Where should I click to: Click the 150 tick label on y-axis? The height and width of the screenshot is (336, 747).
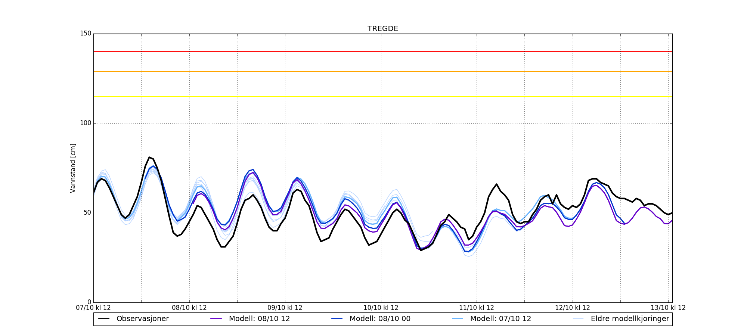pyautogui.click(x=86, y=34)
